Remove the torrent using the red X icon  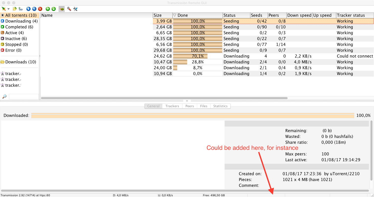[40, 9]
